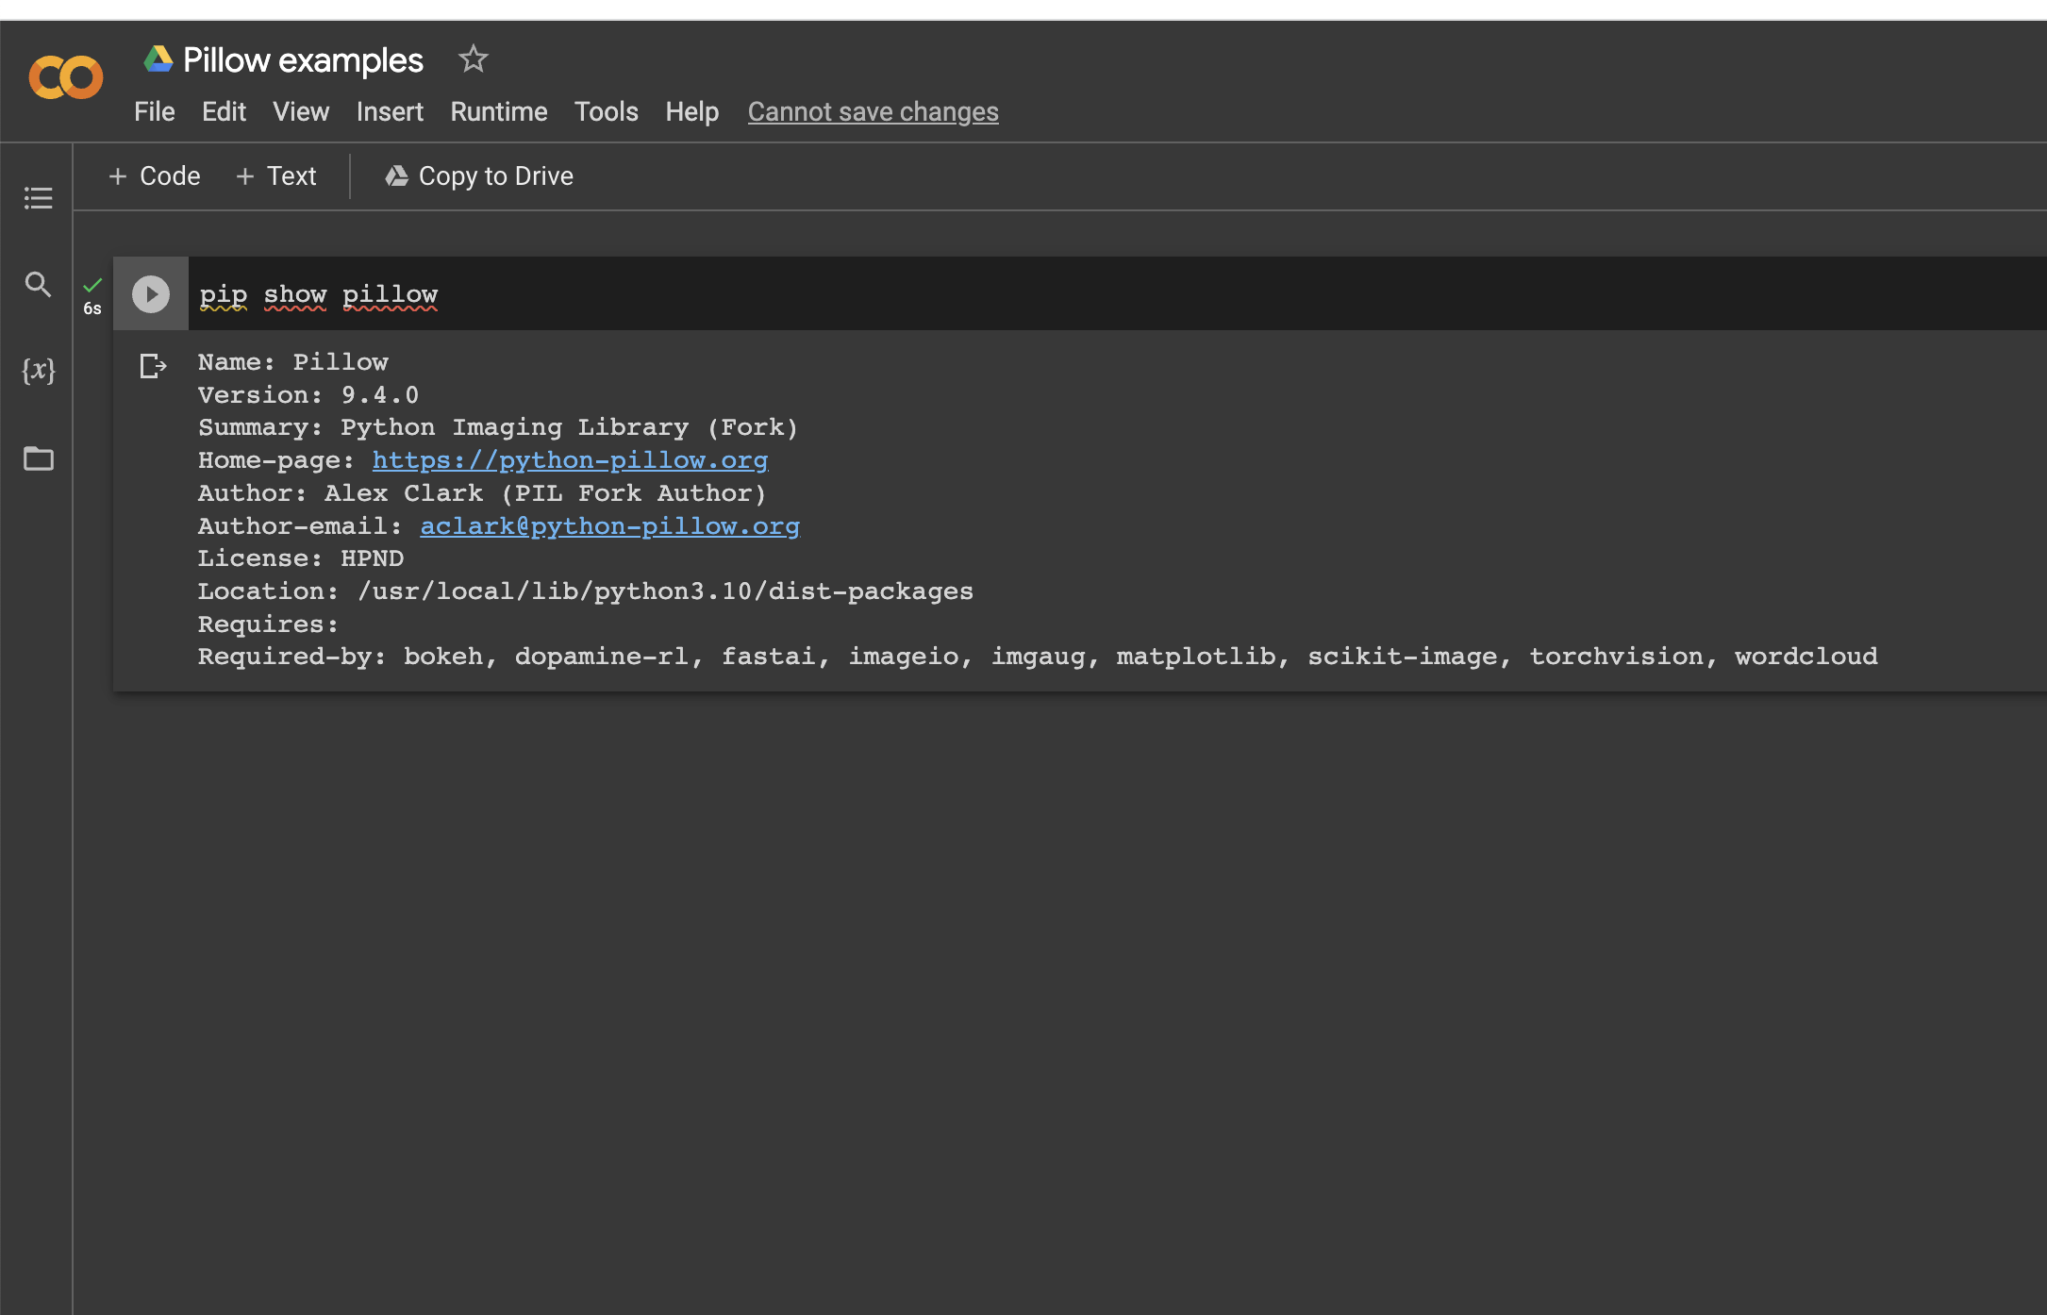
Task: Open the search panel in the sidebar
Action: [38, 284]
